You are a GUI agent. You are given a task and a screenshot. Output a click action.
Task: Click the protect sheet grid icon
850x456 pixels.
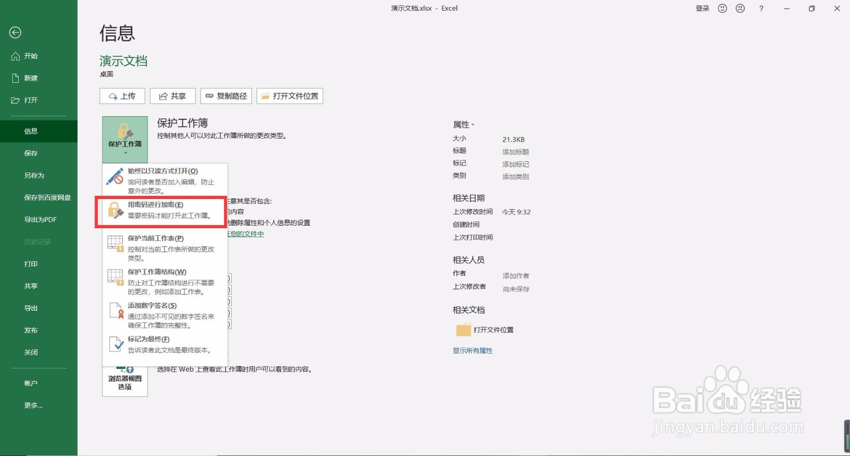pyautogui.click(x=115, y=243)
